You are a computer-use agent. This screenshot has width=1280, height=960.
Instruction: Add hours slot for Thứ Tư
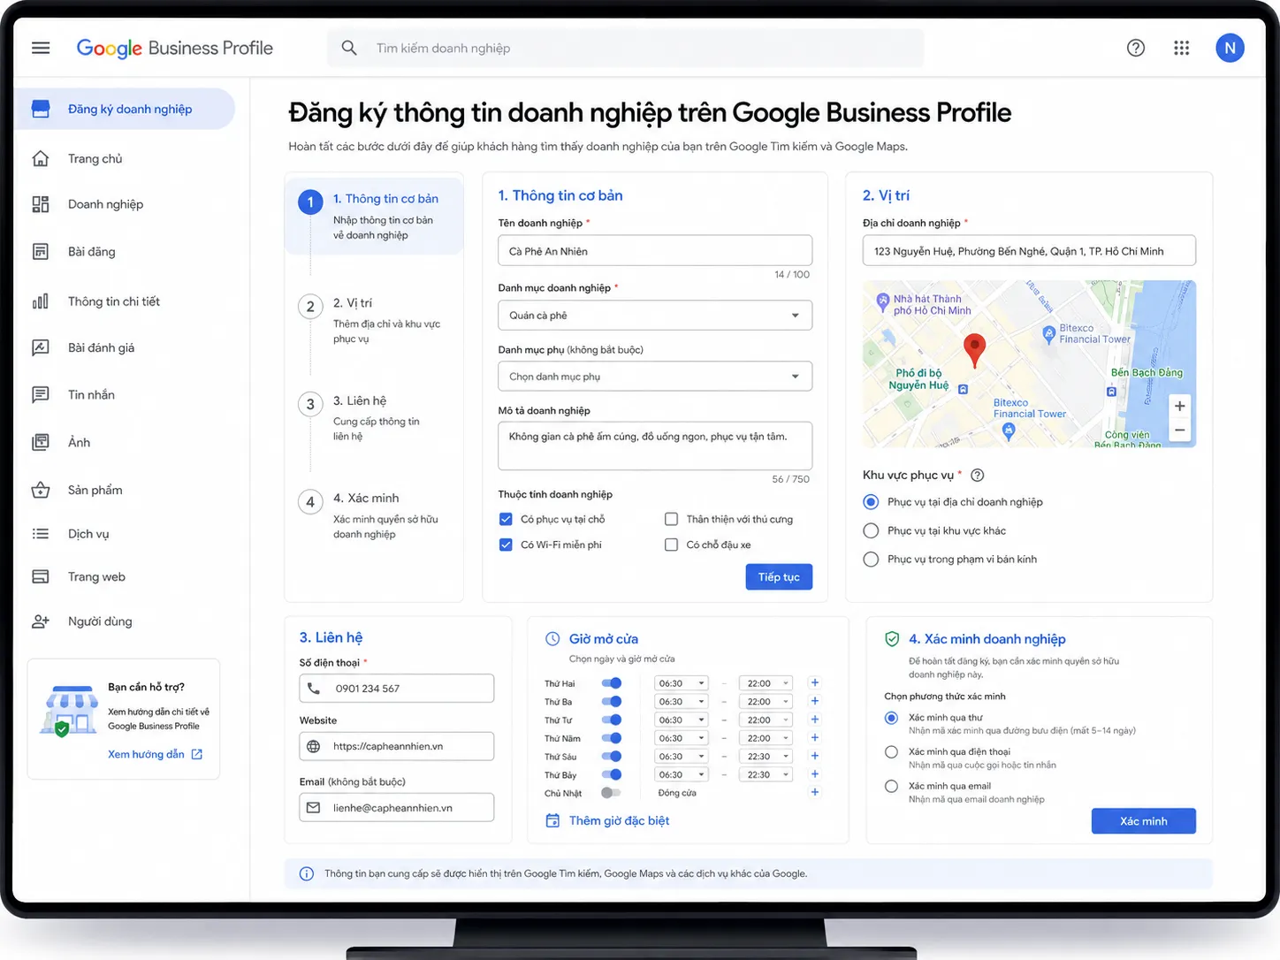[x=815, y=720]
